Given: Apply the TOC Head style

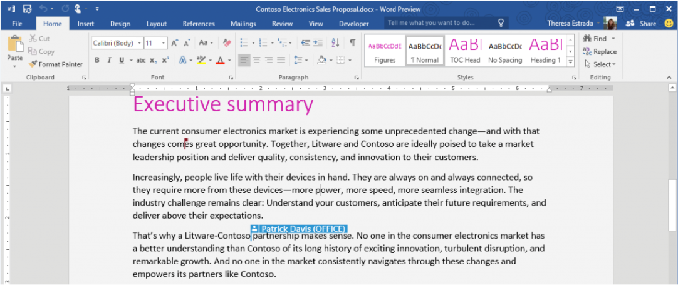Looking at the screenshot, I should (x=465, y=51).
